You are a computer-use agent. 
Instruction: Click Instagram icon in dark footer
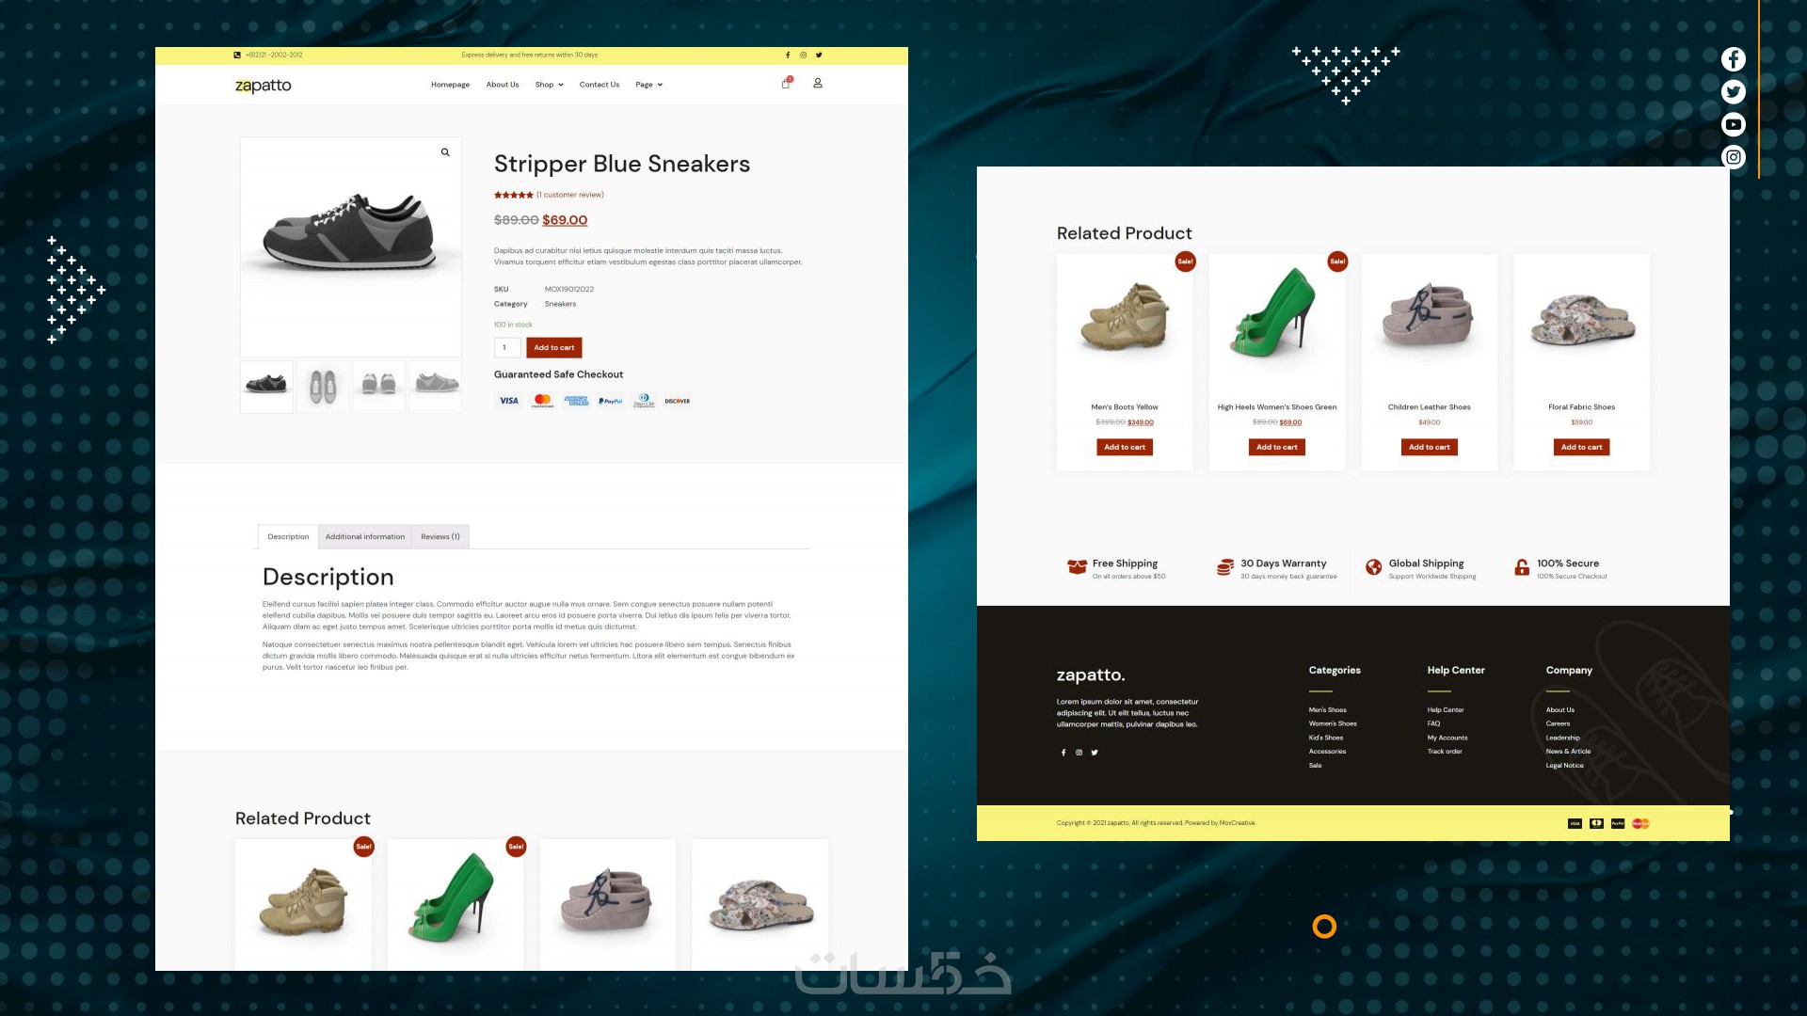(x=1079, y=753)
